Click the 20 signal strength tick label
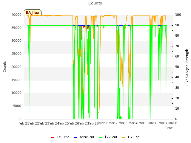The image size is (191, 143). (x=177, y=98)
